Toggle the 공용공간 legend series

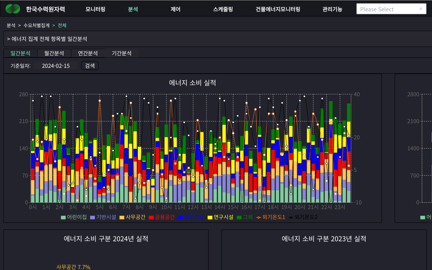point(162,217)
